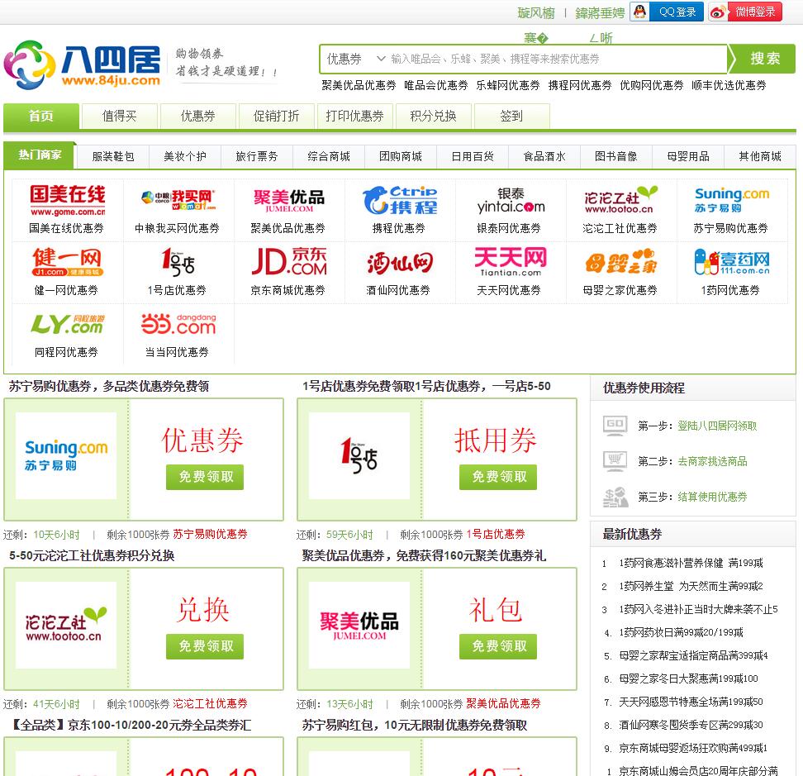The image size is (803, 776).
Task: Open the 签到 check-in tab
Action: click(x=511, y=117)
